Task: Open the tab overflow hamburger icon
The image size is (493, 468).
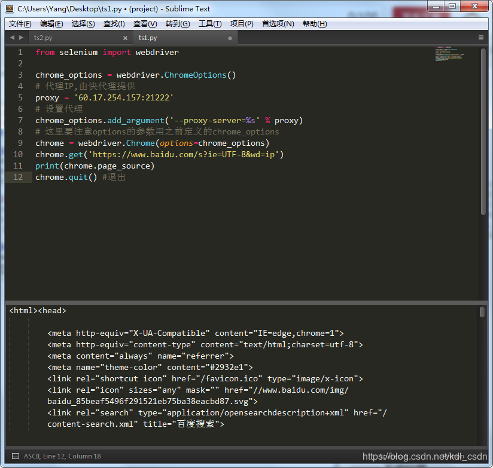Action: pos(482,36)
